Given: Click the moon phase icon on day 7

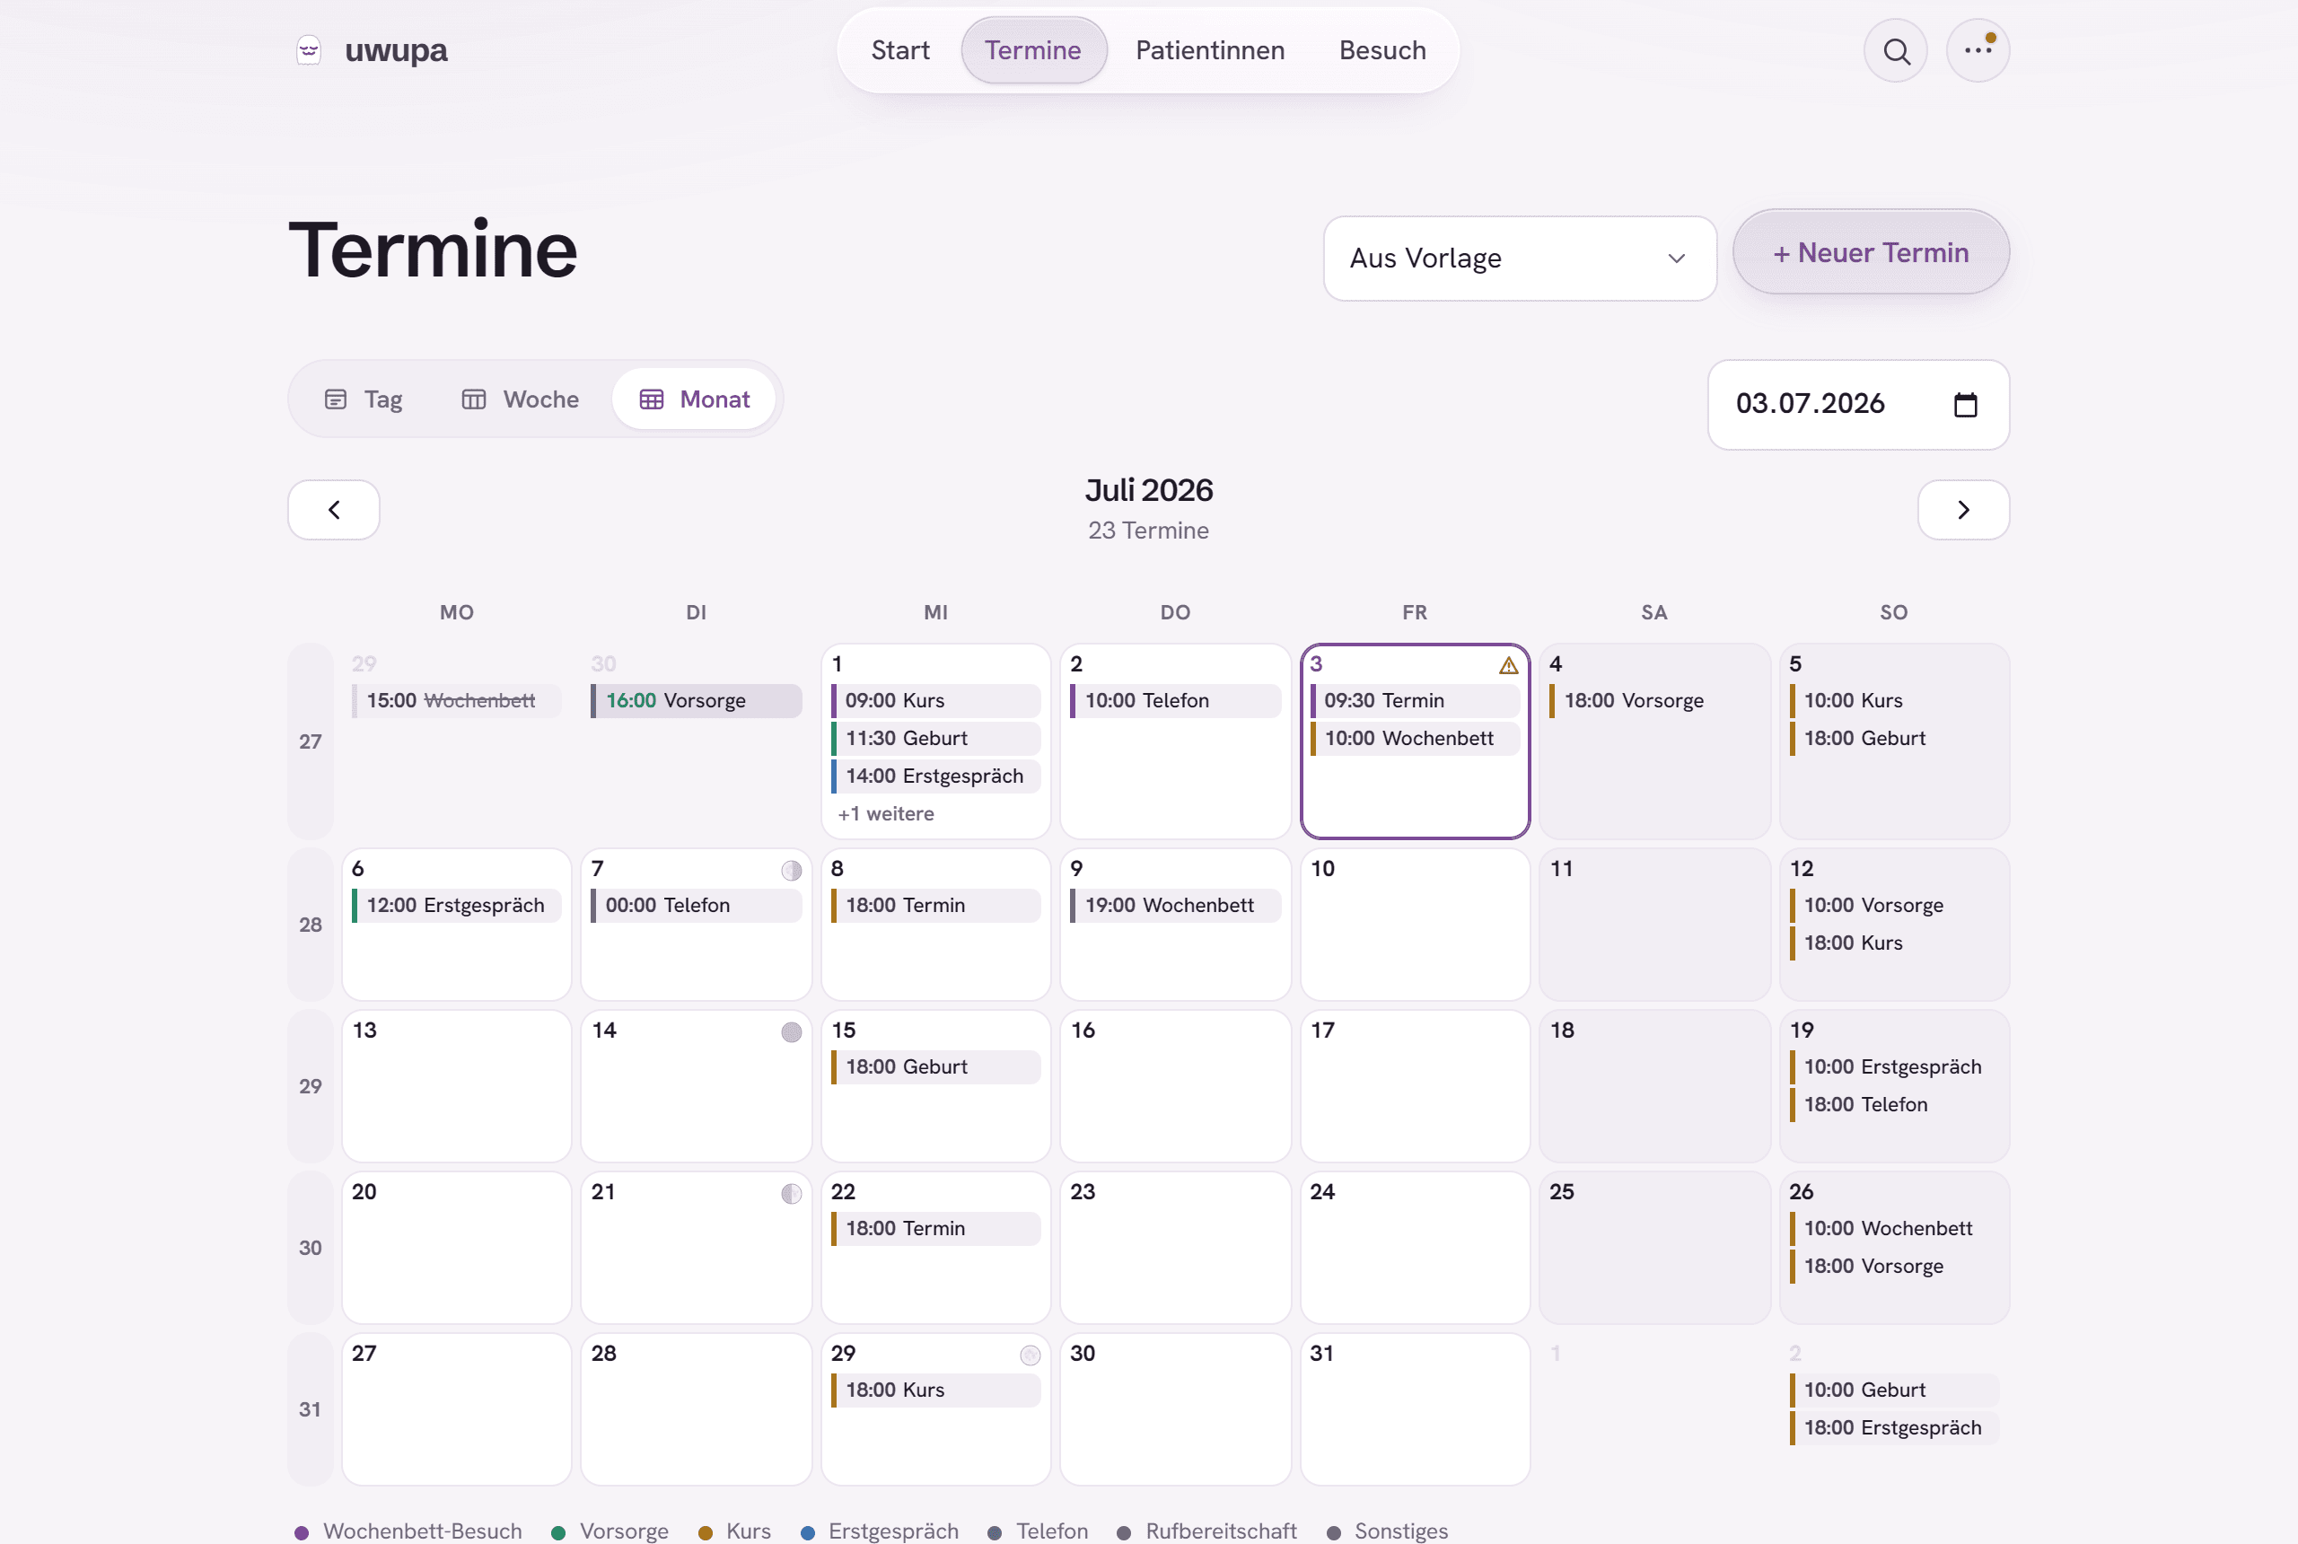Looking at the screenshot, I should [791, 871].
